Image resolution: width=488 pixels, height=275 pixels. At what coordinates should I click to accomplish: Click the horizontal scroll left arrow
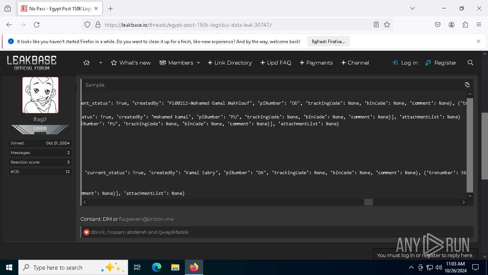point(85,202)
